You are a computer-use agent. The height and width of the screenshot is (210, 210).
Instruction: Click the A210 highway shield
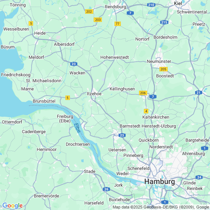coord(151,5)
